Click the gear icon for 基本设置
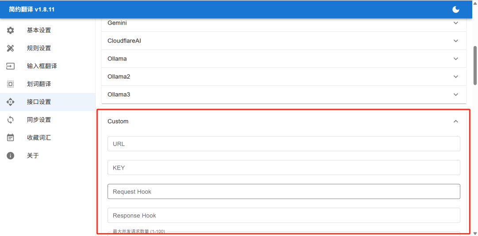This screenshot has height=236, width=478. coord(11,30)
